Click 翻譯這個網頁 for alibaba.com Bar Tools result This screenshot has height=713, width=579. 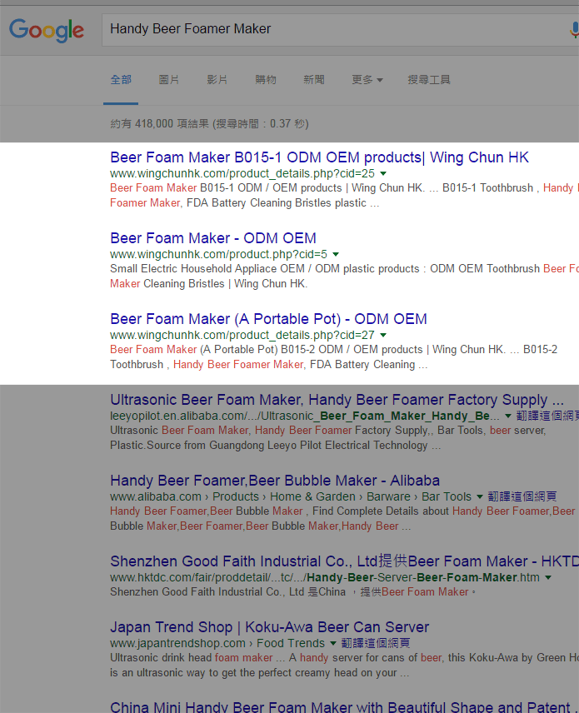[522, 496]
